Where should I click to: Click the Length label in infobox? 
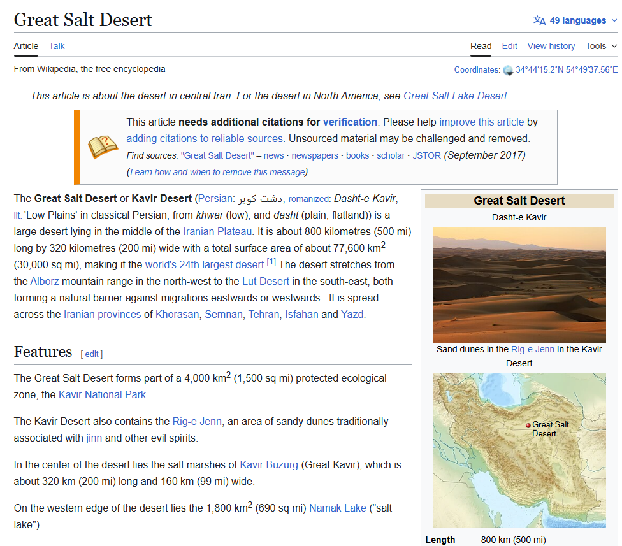(x=440, y=540)
